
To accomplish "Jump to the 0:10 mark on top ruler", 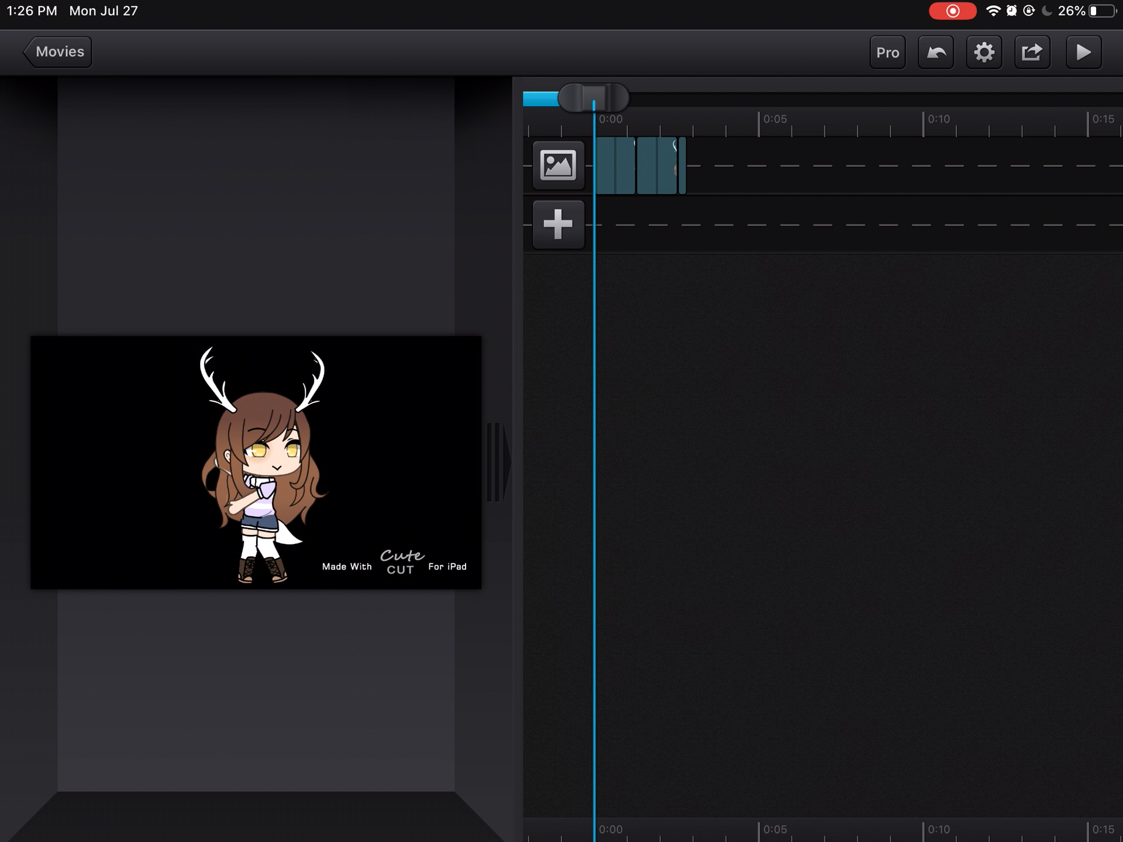I will tap(938, 119).
